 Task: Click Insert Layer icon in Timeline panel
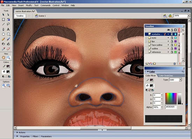pos(147,63)
